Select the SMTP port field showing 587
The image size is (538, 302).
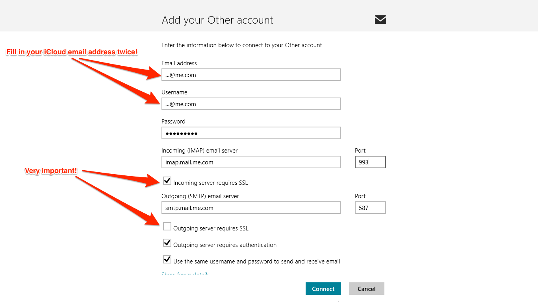(x=370, y=208)
